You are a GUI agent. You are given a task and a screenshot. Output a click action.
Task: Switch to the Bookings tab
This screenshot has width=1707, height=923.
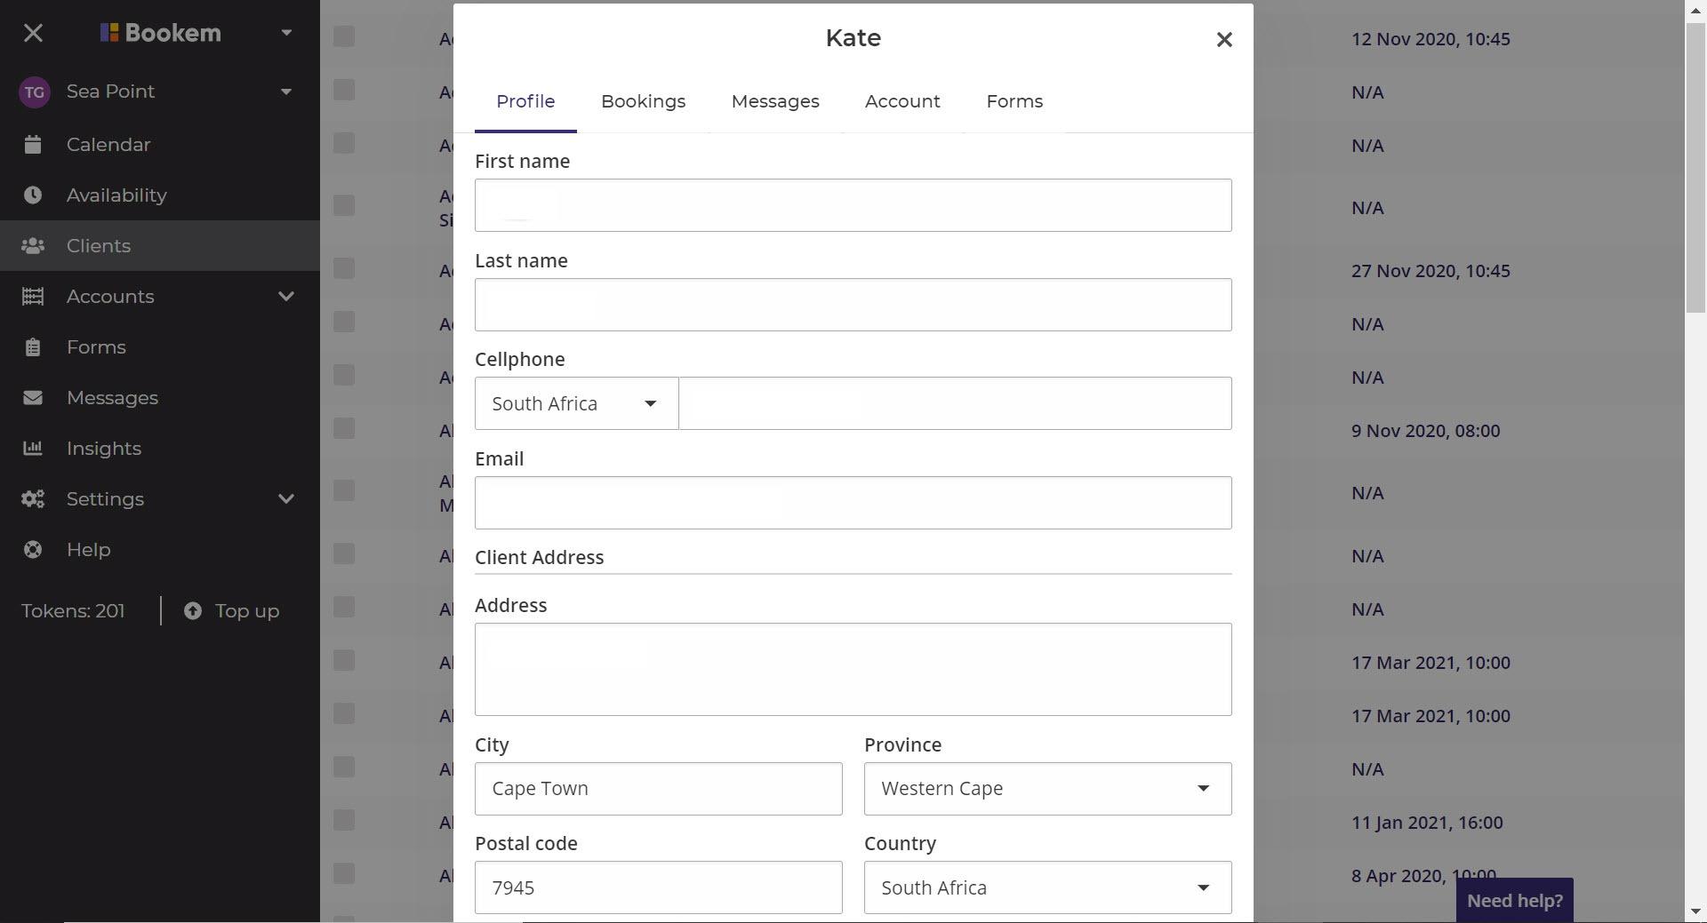point(644,101)
